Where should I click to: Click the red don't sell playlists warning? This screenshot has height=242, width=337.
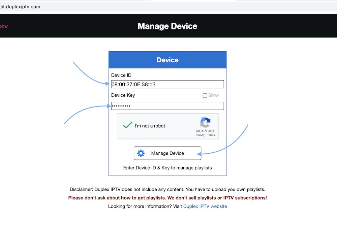167,198
